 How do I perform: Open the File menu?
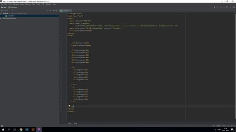[x=2, y=4]
